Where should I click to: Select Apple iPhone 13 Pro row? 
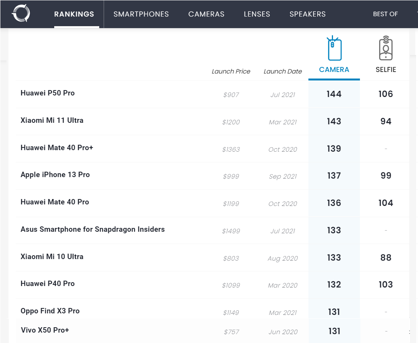[55, 174]
